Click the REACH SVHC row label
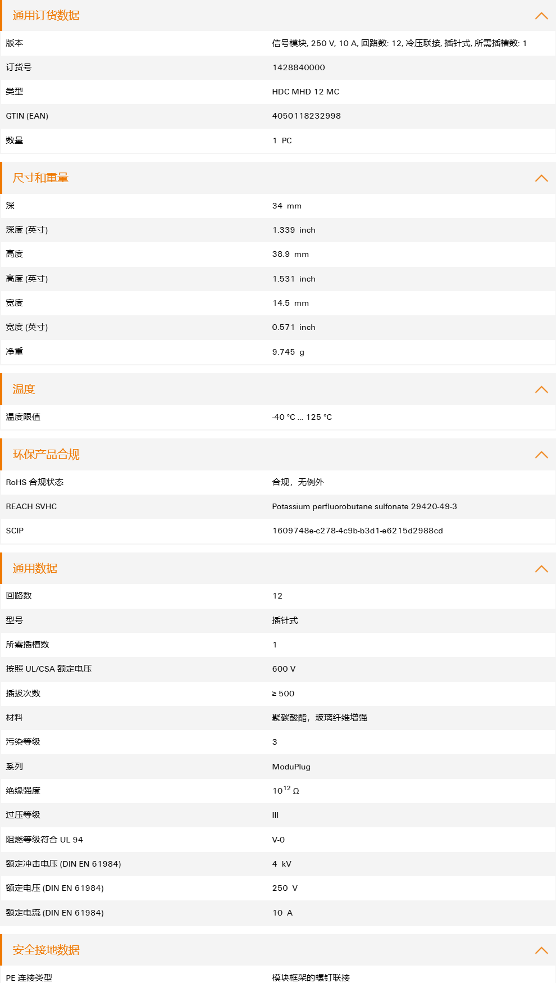556x983 pixels. tap(31, 506)
